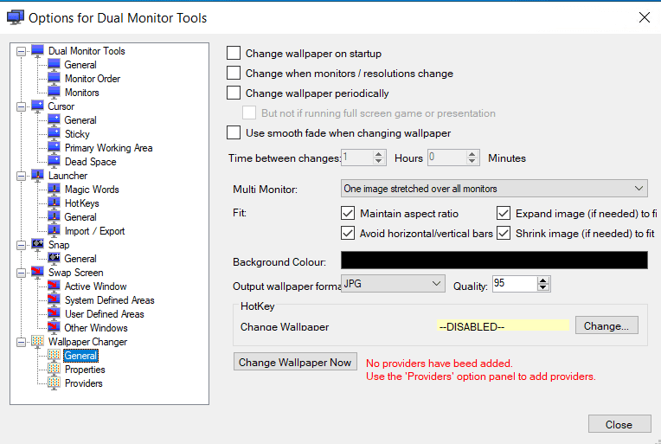Click the Magic Words item icon
This screenshot has width=661, height=444.
tap(55, 190)
